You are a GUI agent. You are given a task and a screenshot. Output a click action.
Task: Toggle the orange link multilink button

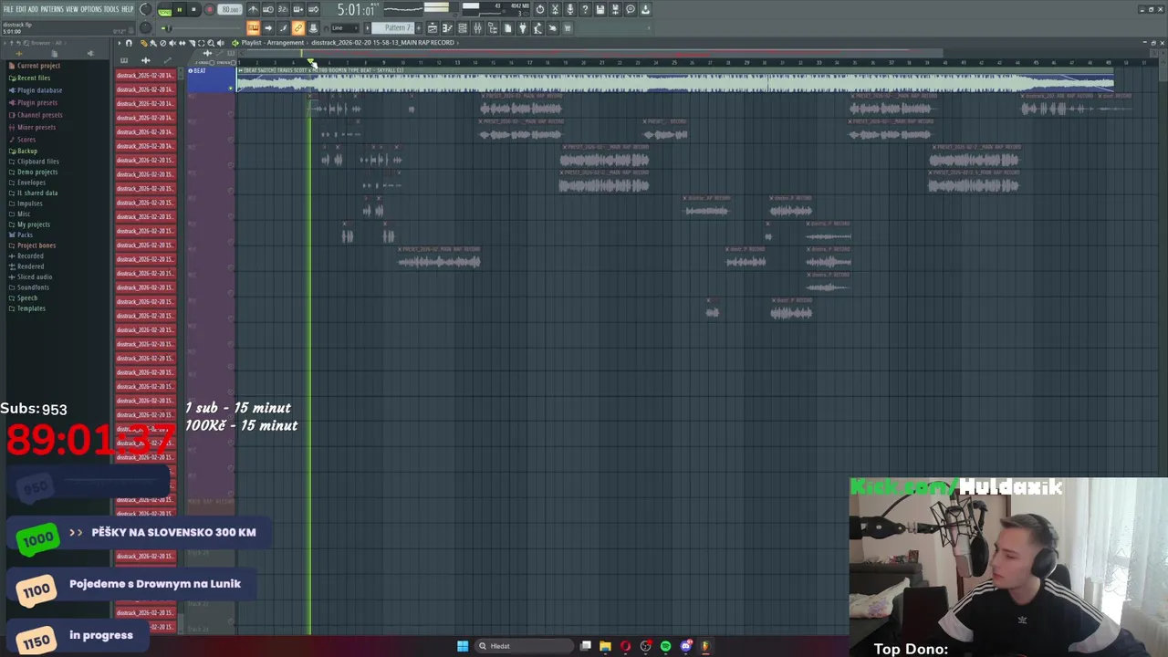tap(298, 27)
